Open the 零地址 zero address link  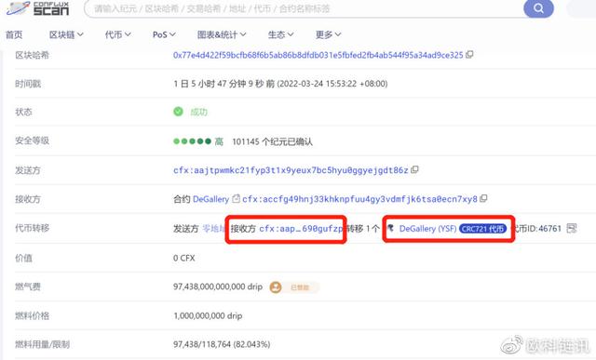click(213, 229)
